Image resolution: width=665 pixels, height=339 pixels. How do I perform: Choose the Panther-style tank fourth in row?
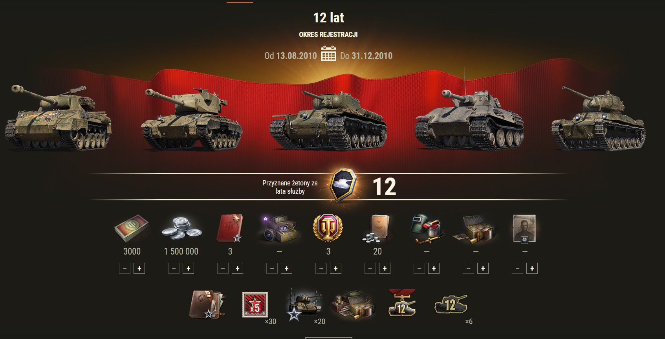(470, 119)
